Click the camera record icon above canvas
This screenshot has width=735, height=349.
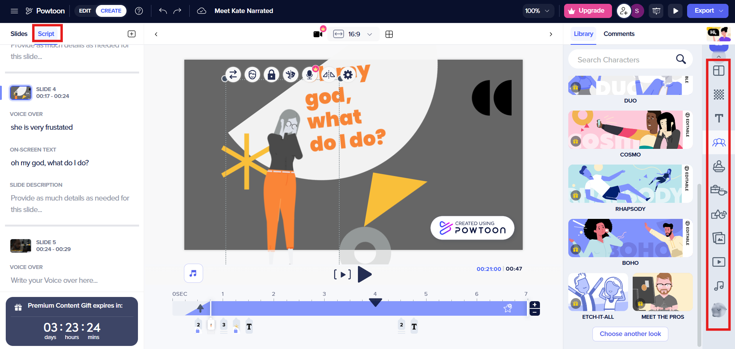click(318, 34)
